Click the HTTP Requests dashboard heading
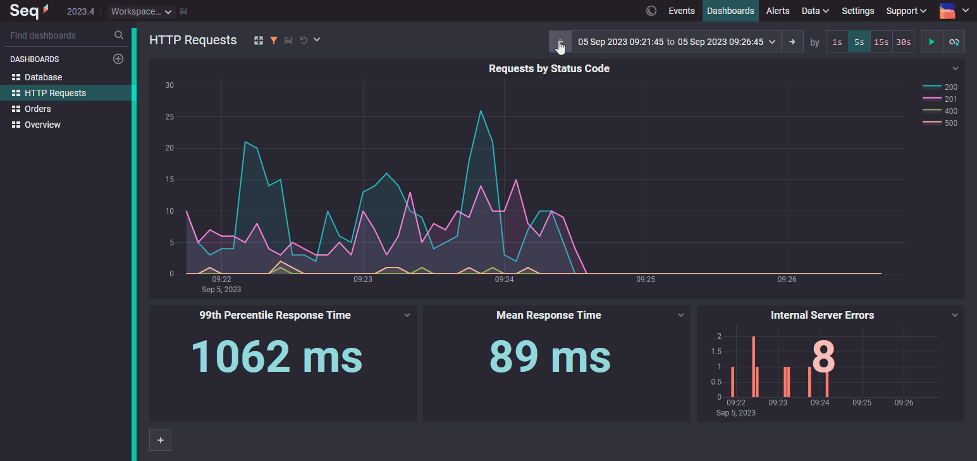977x461 pixels. pyautogui.click(x=193, y=40)
